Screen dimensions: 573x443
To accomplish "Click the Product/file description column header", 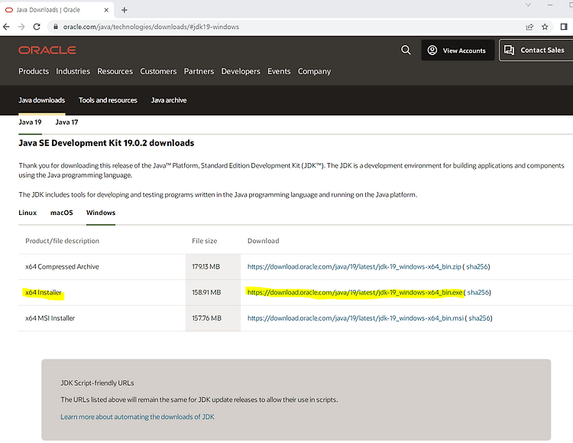I will point(62,241).
